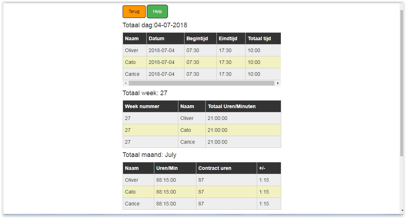
Task: Click the Contract uren column header
Action: (215, 168)
